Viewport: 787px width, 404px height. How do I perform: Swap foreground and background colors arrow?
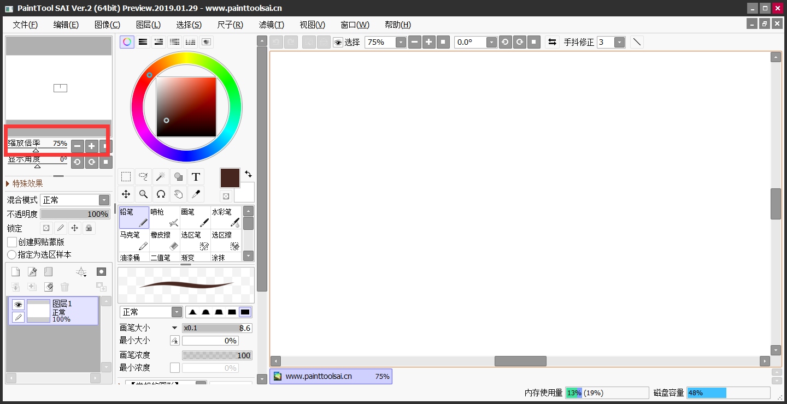pos(249,174)
